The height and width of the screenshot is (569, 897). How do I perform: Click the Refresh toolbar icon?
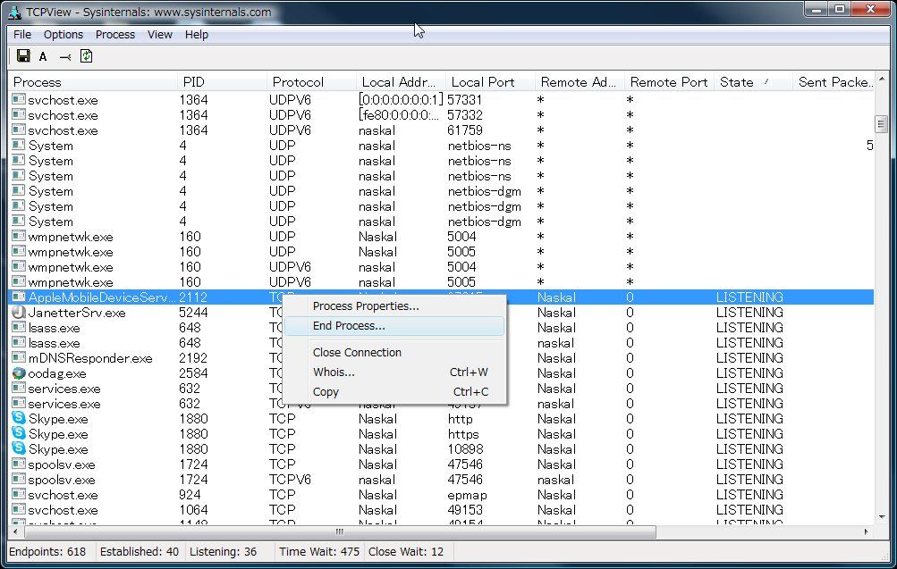click(x=87, y=56)
